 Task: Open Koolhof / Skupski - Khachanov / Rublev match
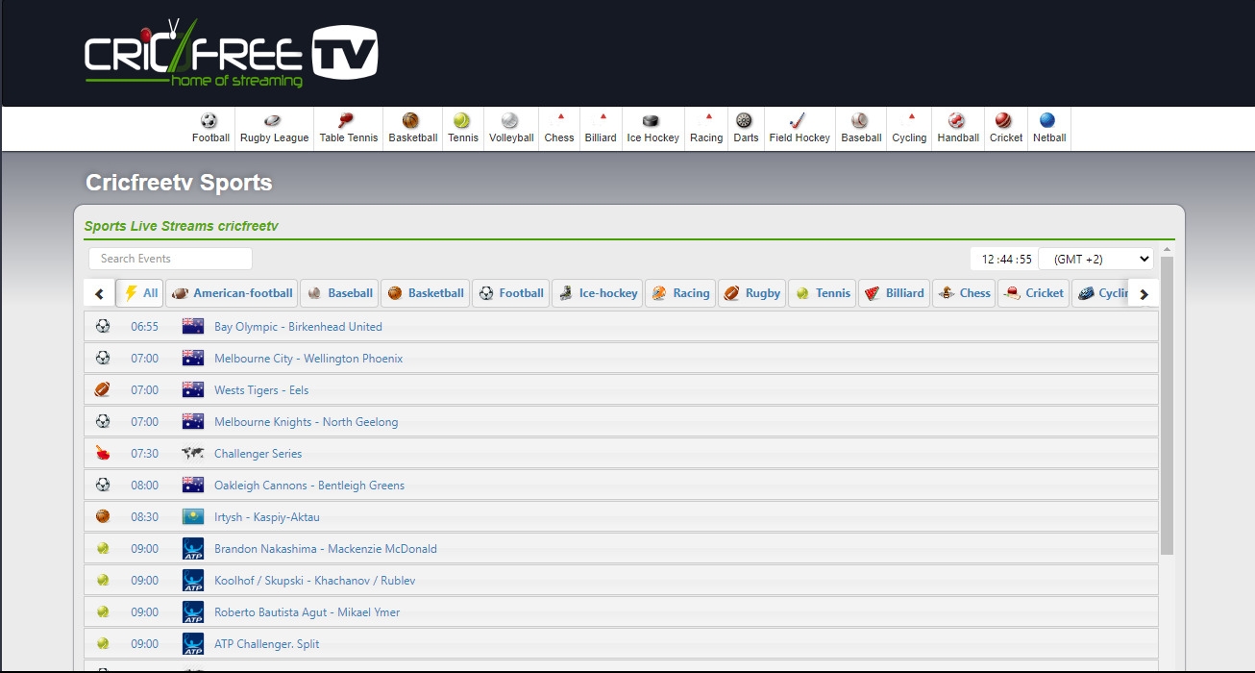[x=314, y=581]
